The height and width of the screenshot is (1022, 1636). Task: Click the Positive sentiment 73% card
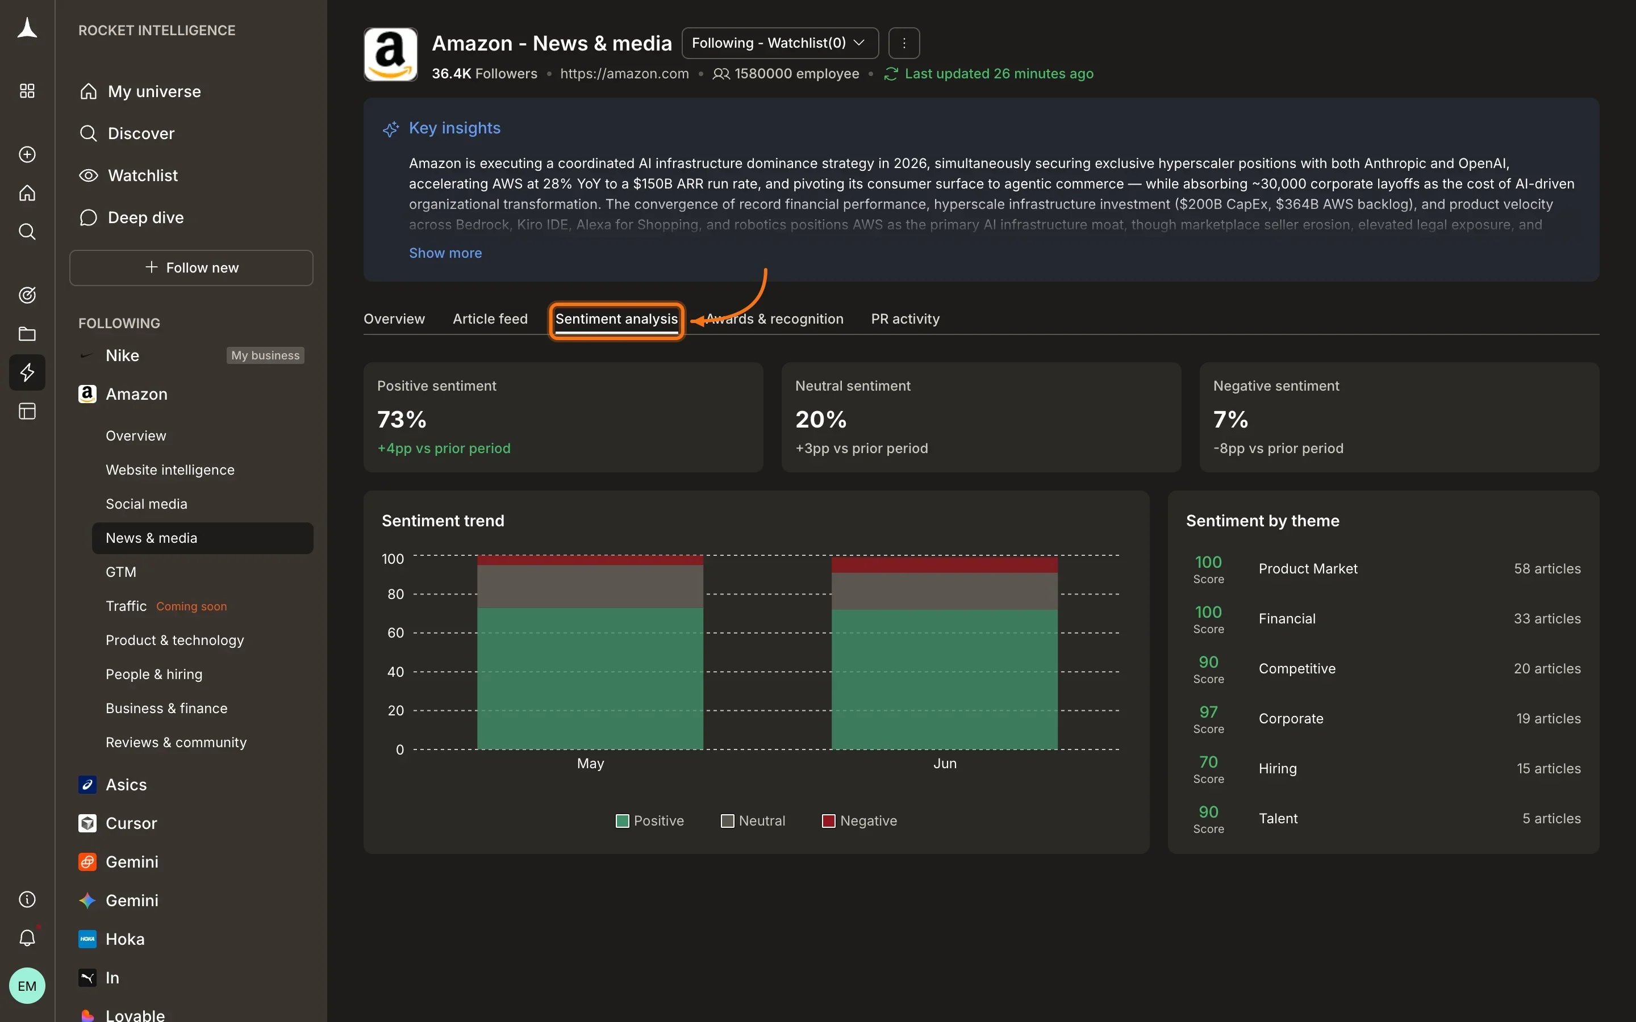563,417
